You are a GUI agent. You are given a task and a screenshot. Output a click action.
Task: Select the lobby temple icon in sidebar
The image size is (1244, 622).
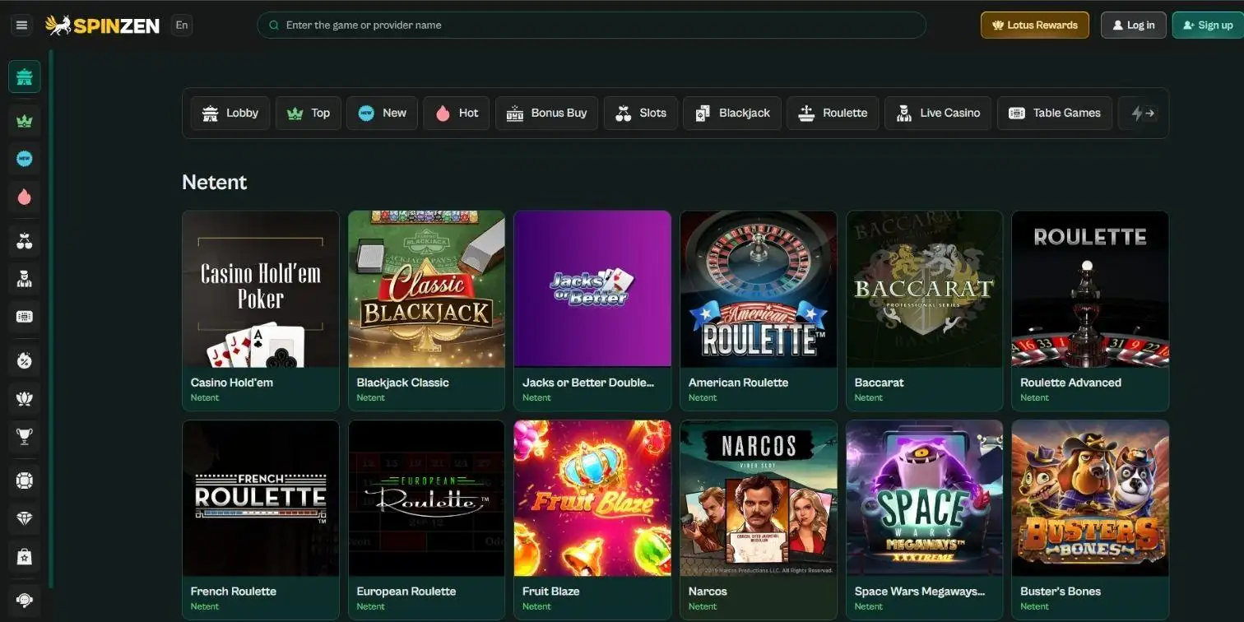tap(24, 77)
